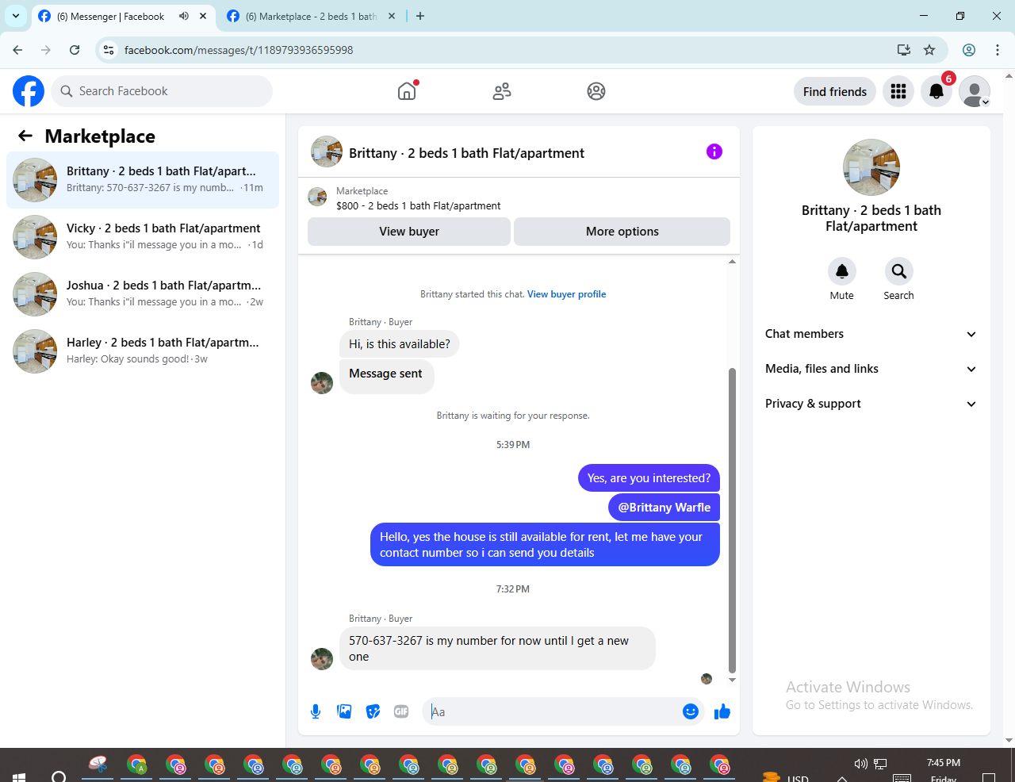The width and height of the screenshot is (1015, 782).
Task: Open the account profile avatar menu
Action: 975,91
